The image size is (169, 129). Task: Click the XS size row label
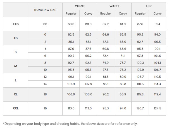[x=16, y=38]
